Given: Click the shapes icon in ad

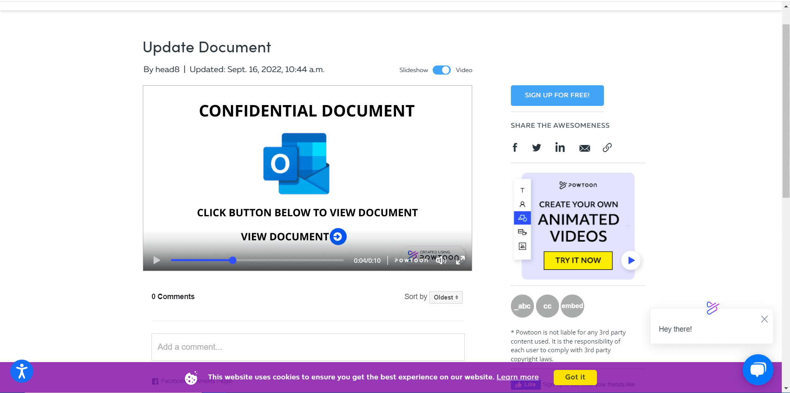Looking at the screenshot, I should [522, 218].
